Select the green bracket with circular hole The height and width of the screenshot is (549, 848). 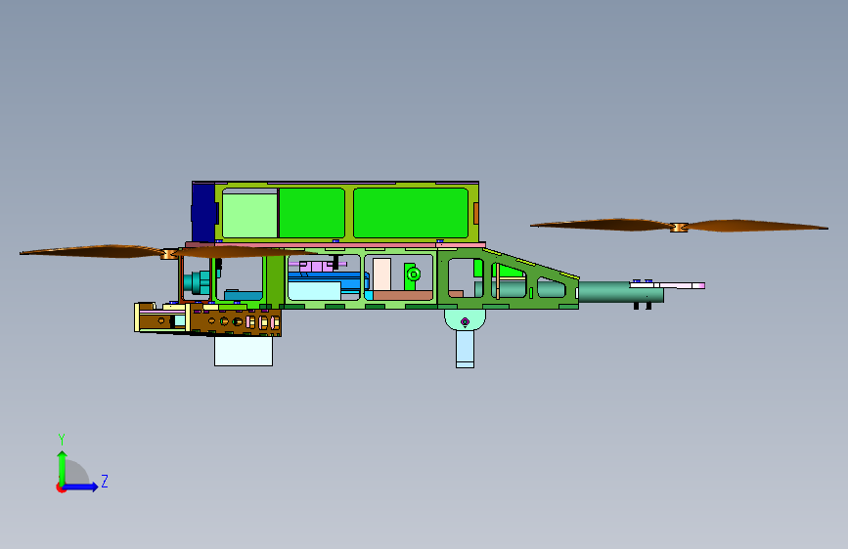pos(411,276)
